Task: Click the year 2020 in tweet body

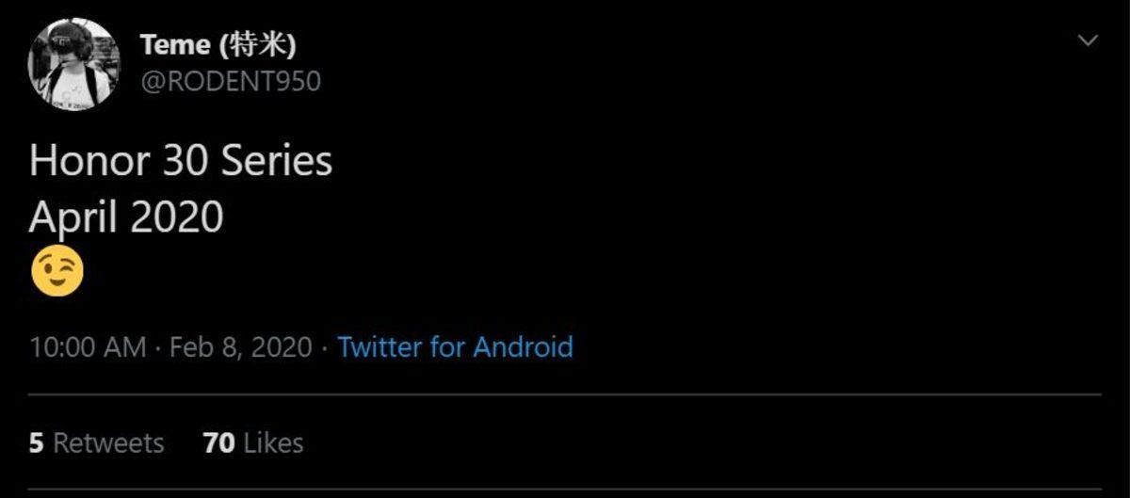Action: coord(177,217)
